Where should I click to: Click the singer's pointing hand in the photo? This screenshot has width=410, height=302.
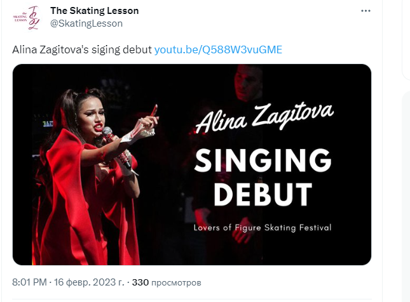click(150, 116)
